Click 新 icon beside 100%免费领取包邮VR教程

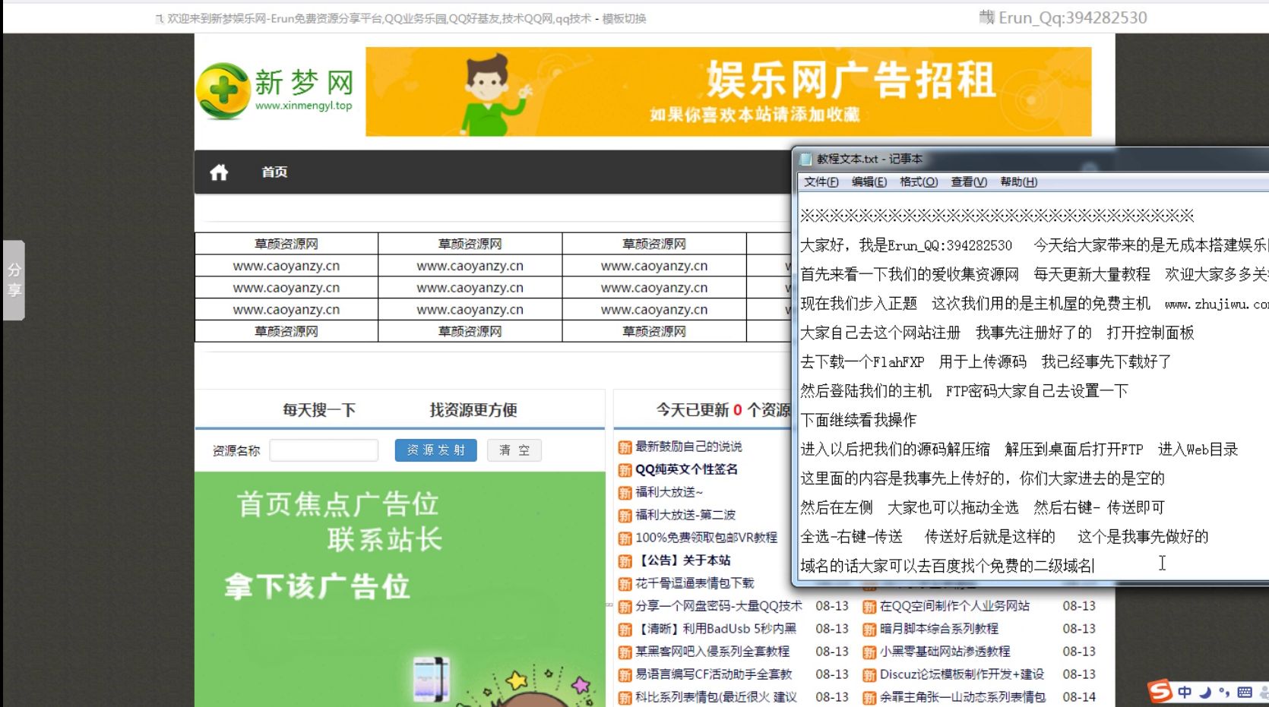coord(625,538)
